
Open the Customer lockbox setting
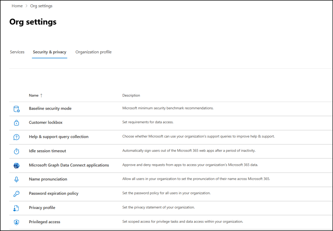pos(46,123)
